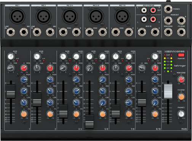The width and height of the screenshot is (192, 141).
Task: Click channel 5/6 blue LOW EQ knob
Action: (x=102, y=102)
